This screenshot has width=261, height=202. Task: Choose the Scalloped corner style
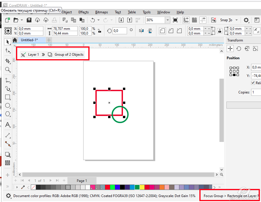(x=171, y=31)
